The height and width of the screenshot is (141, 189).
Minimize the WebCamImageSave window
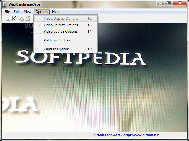click(x=161, y=3)
